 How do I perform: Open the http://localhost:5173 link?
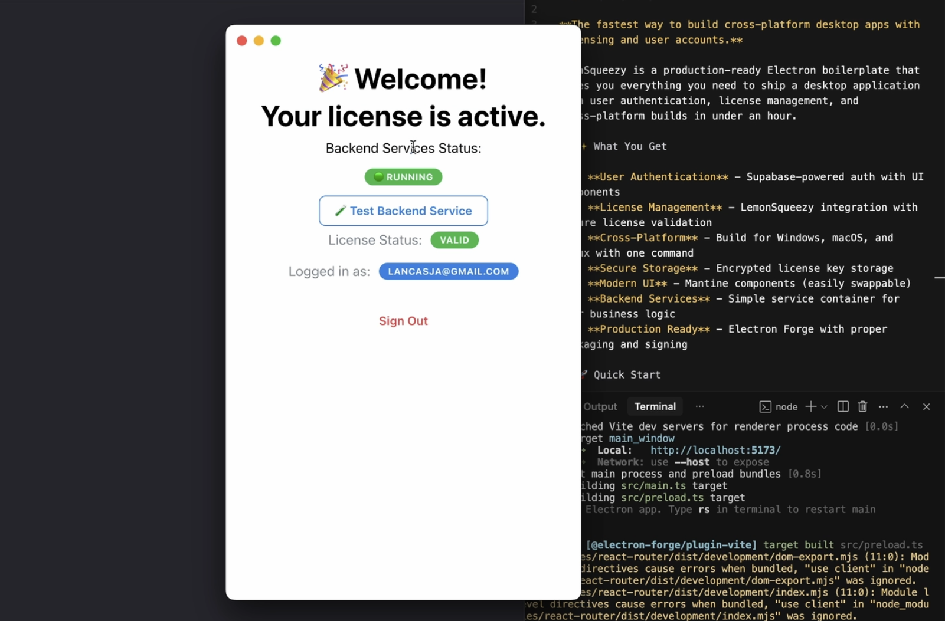click(x=715, y=449)
